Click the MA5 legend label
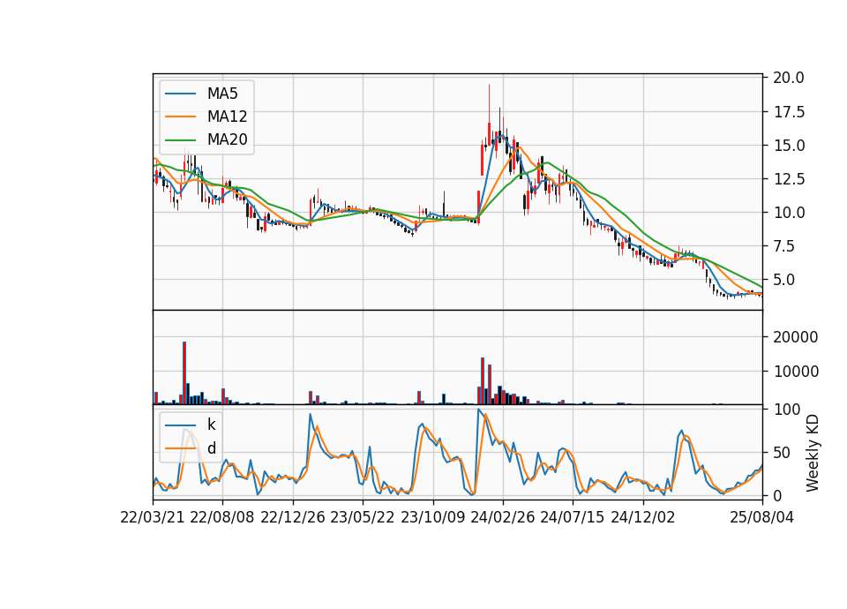The image size is (847, 609). 222,94
